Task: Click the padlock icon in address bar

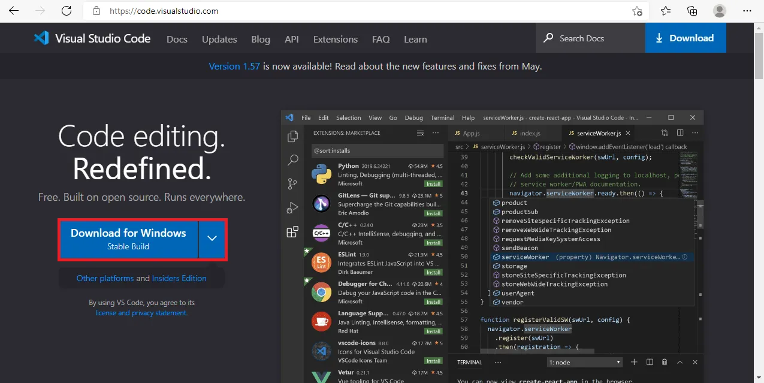Action: click(x=95, y=11)
